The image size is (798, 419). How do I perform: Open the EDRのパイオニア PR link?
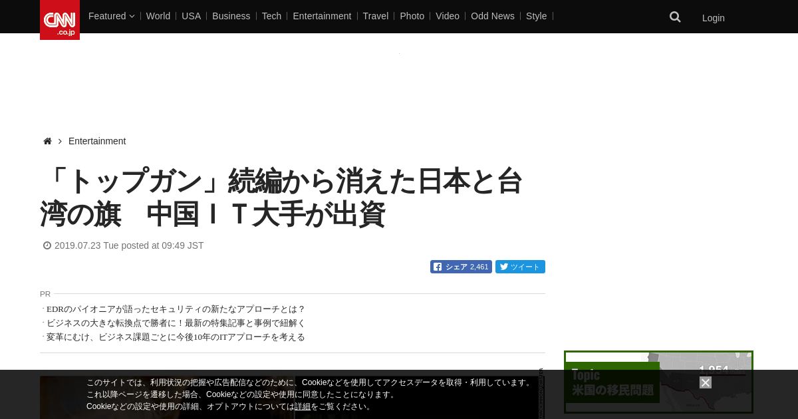click(176, 309)
